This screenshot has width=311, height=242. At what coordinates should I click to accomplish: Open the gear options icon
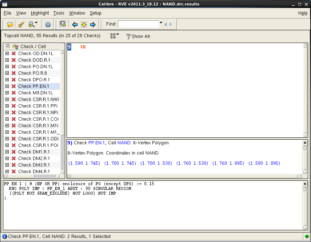pos(48,24)
